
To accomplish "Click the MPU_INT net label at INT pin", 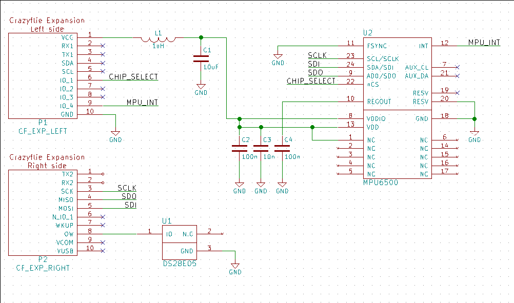I will click(484, 43).
